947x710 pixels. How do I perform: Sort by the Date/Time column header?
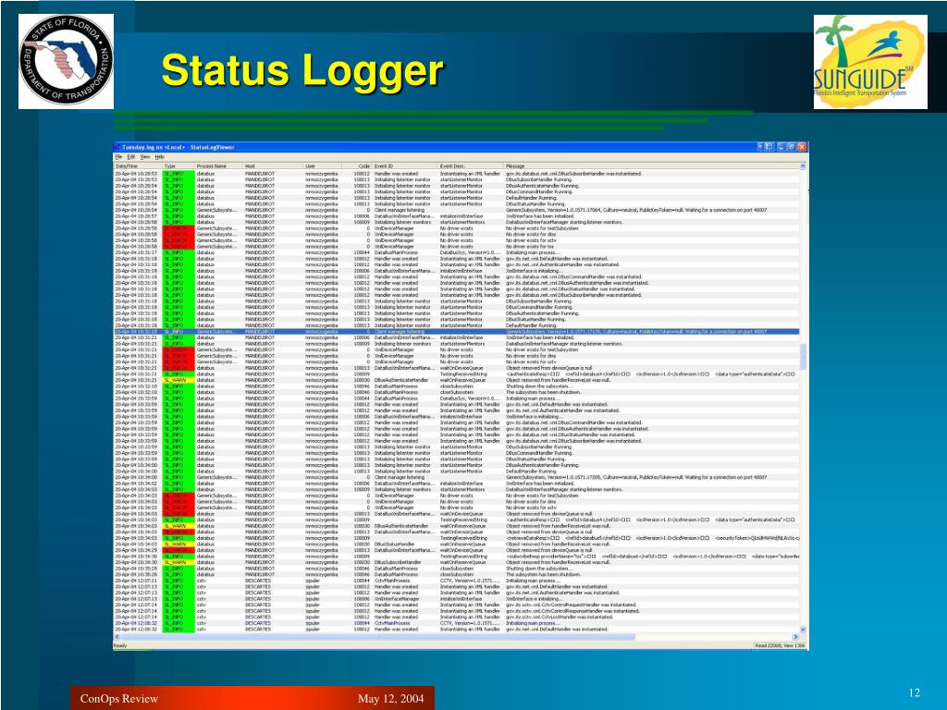click(139, 166)
